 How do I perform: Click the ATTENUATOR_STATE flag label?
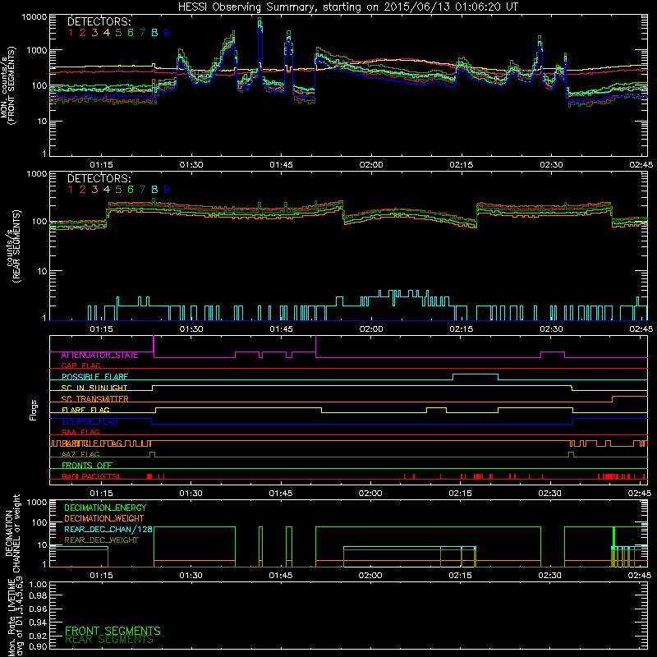click(99, 356)
